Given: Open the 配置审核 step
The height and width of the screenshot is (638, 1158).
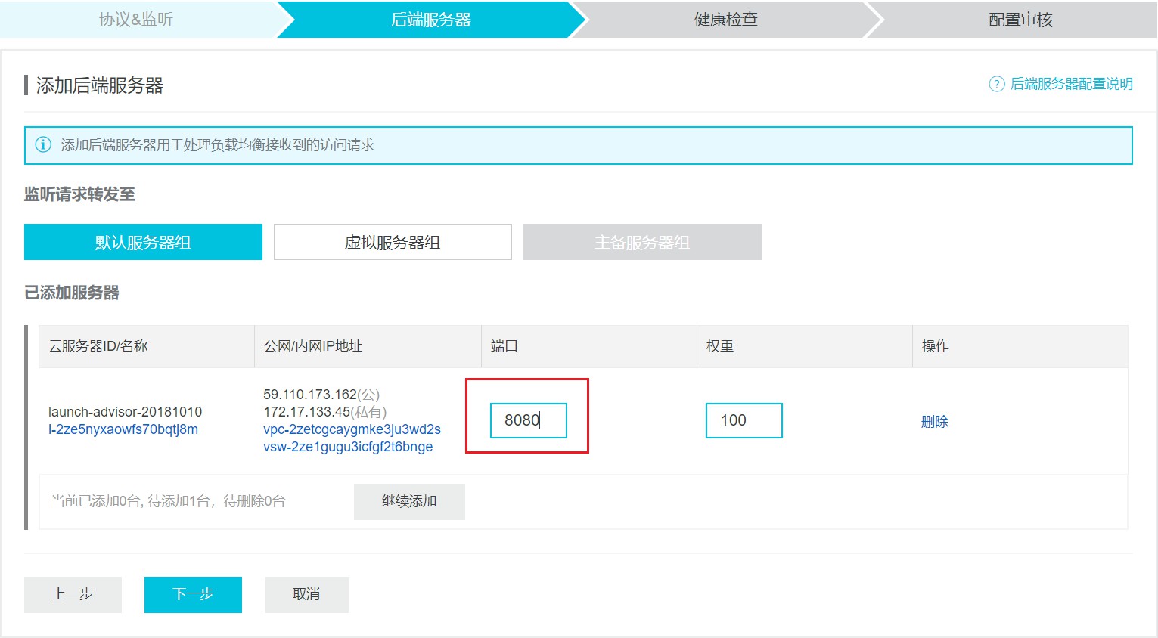Looking at the screenshot, I should point(1020,20).
